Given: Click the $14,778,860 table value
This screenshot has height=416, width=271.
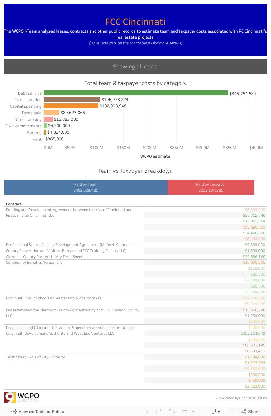Looking at the screenshot, I should point(254,298).
